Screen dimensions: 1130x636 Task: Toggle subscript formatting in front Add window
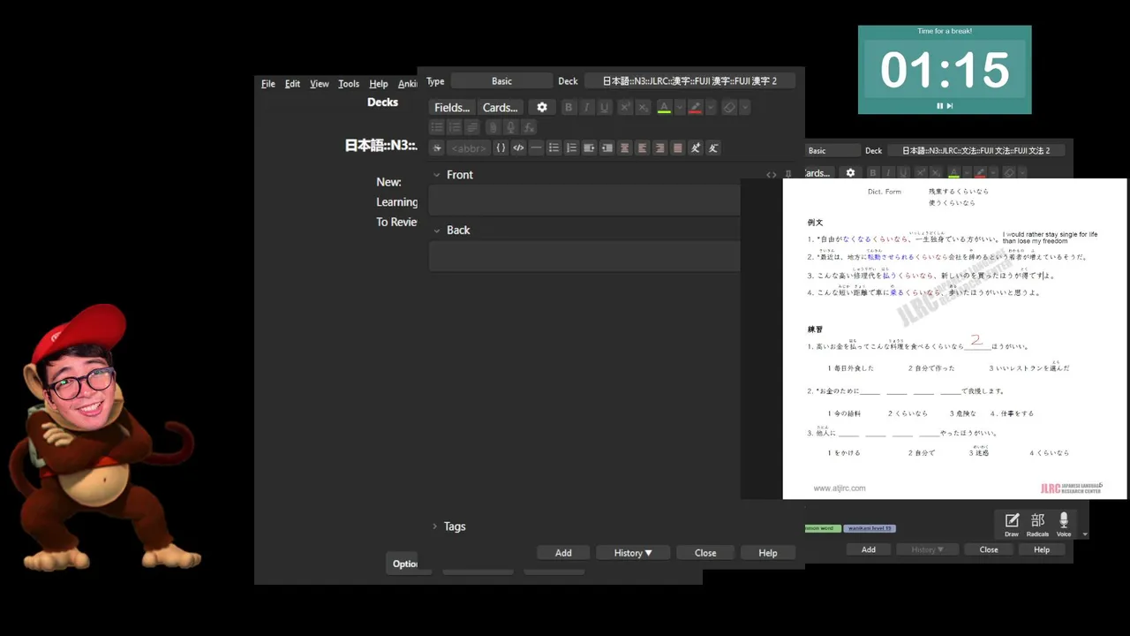click(x=643, y=107)
